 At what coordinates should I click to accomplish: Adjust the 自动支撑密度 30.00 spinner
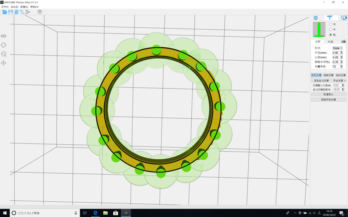tap(343, 90)
